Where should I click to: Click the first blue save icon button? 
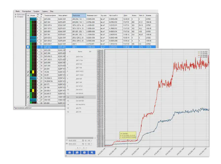click(x=70, y=152)
